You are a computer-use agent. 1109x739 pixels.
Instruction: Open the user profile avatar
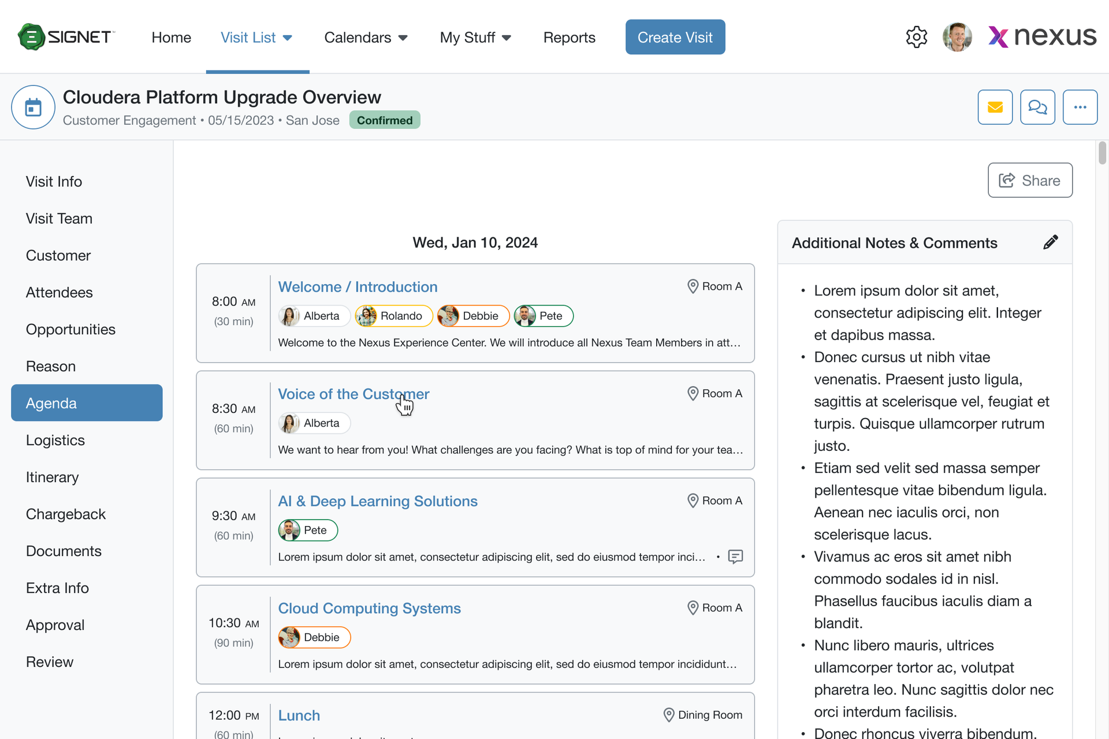click(957, 37)
